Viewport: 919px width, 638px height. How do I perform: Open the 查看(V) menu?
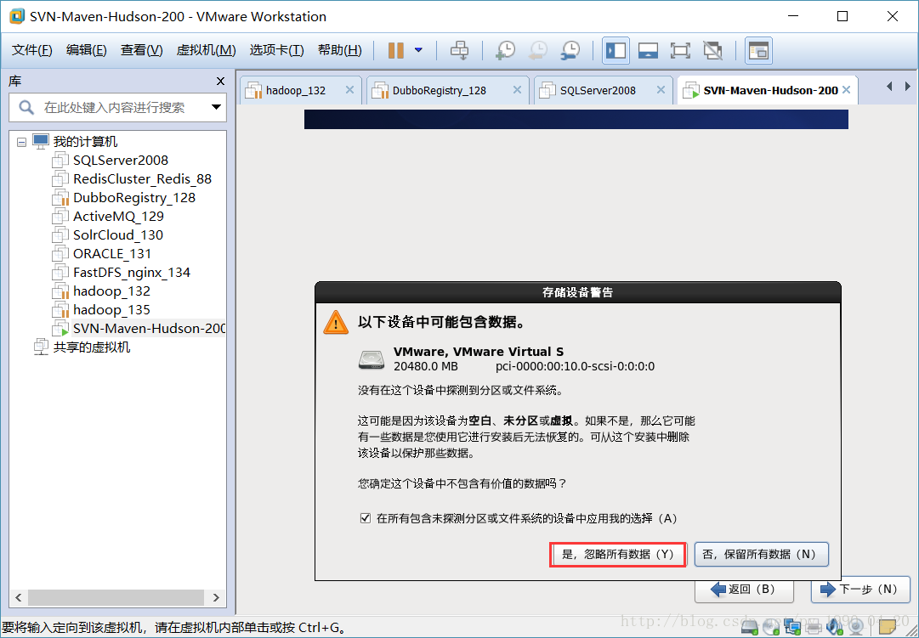coord(141,50)
